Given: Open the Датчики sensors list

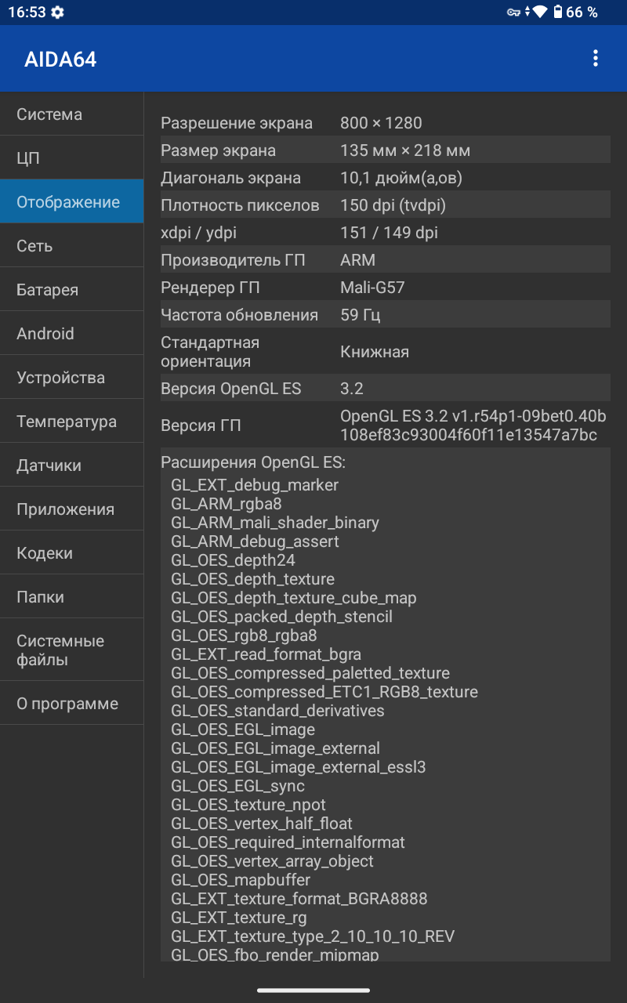Looking at the screenshot, I should tap(71, 465).
